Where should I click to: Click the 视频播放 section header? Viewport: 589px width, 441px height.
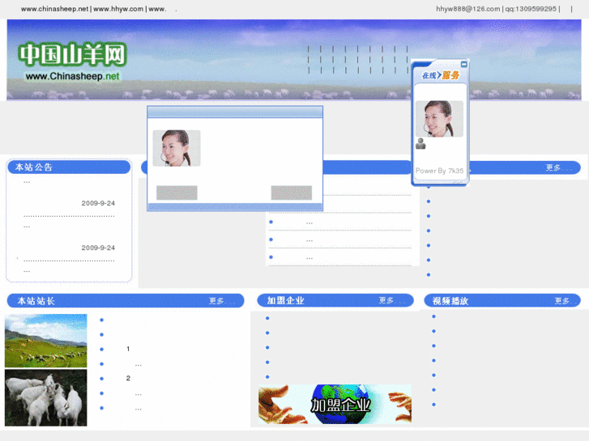(502, 300)
